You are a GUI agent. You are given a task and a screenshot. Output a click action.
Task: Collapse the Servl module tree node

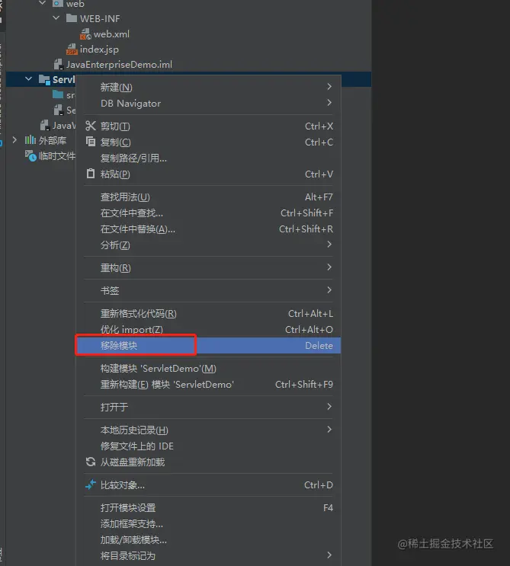[28, 78]
